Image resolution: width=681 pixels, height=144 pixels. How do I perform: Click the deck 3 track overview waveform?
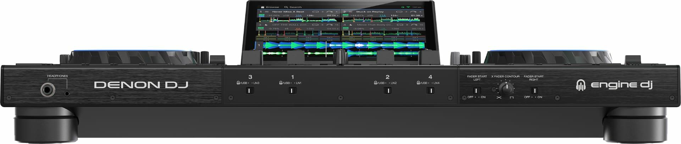(299, 33)
